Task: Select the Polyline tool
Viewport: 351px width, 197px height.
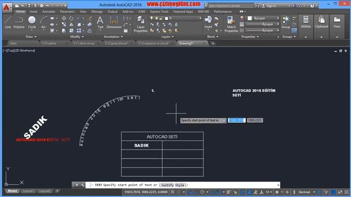Action: coord(19,22)
